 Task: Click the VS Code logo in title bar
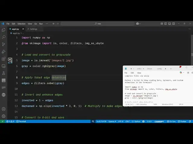pyautogui.click(x=3, y=24)
